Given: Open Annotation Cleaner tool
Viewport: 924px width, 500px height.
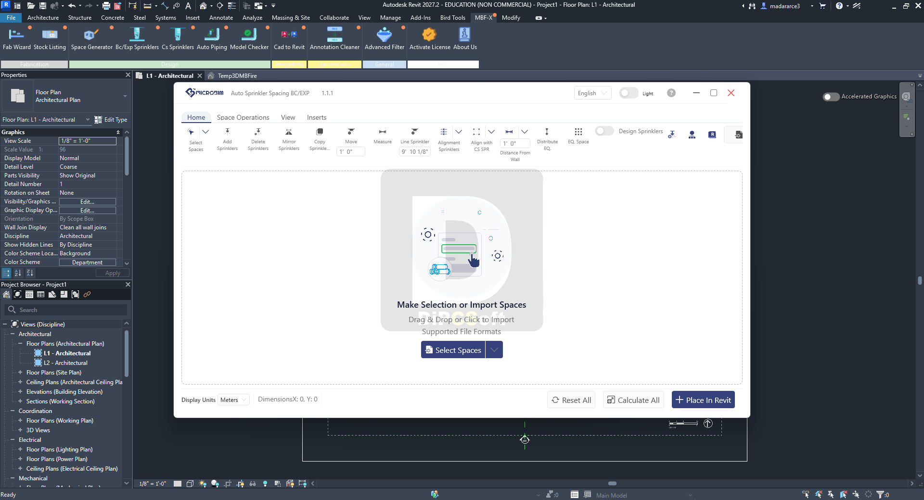Looking at the screenshot, I should (334, 38).
